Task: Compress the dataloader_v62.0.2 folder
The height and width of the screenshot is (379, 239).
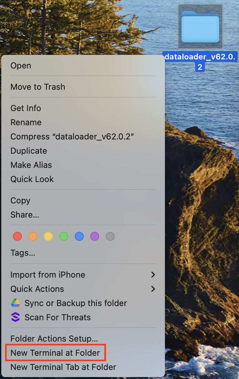Action: 72,137
